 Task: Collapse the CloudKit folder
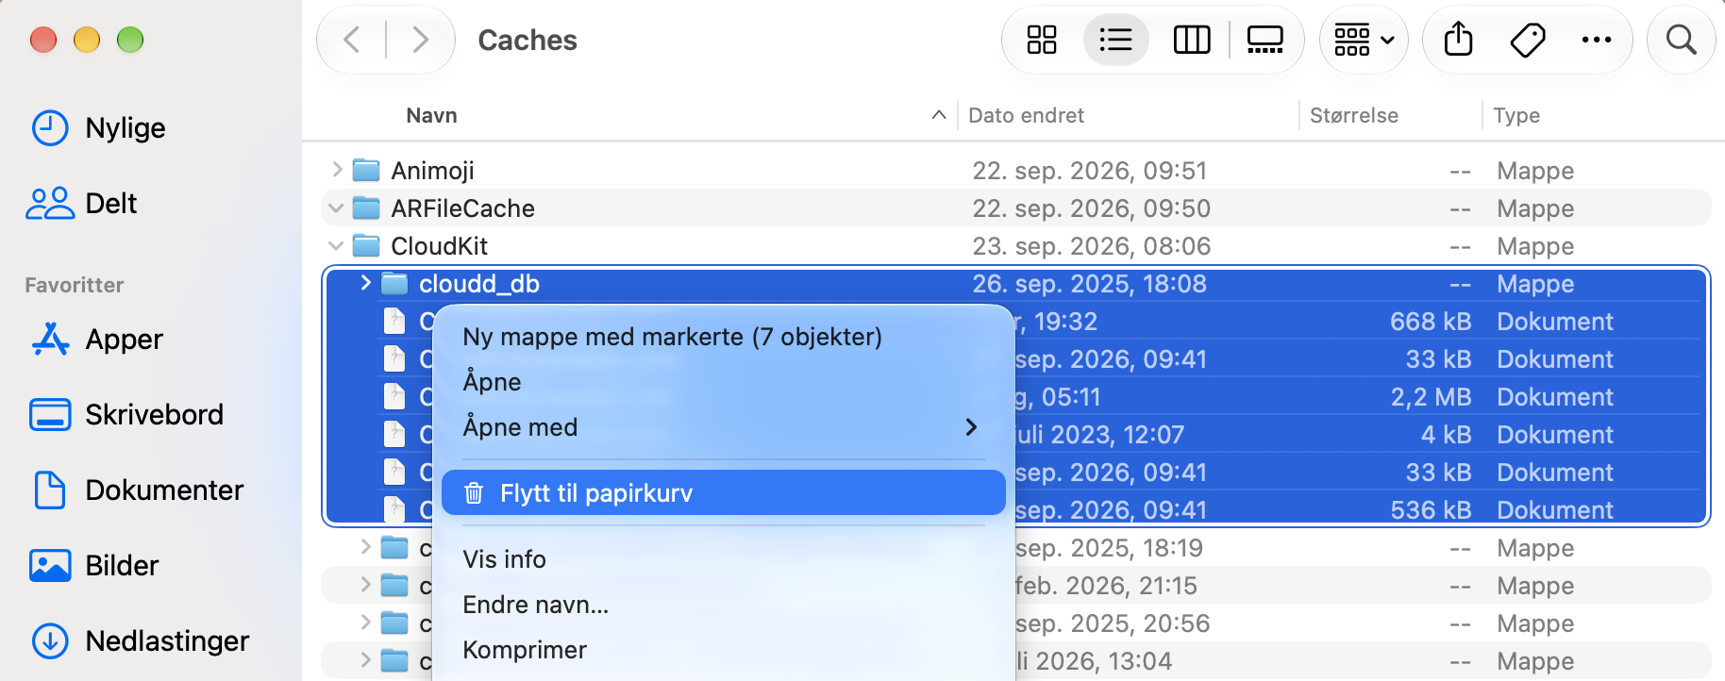336,245
